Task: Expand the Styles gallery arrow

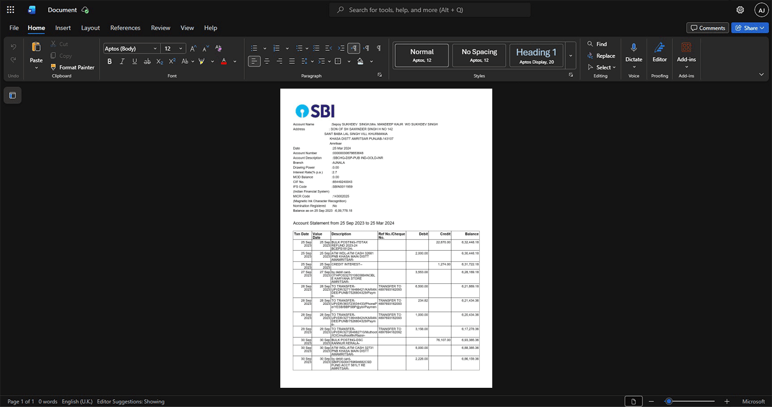Action: 571,55
